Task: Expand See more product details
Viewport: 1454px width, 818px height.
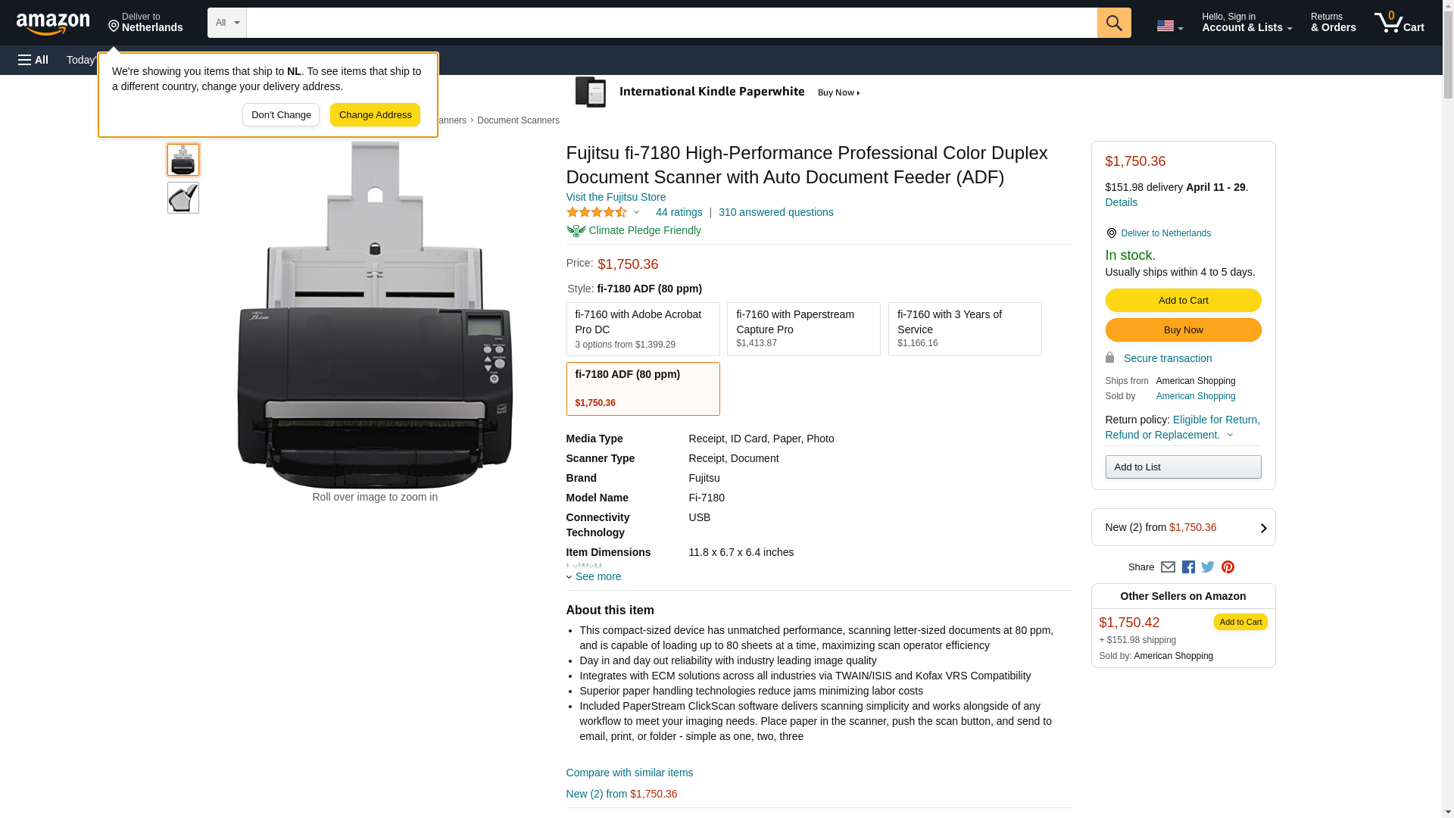Action: click(x=597, y=576)
